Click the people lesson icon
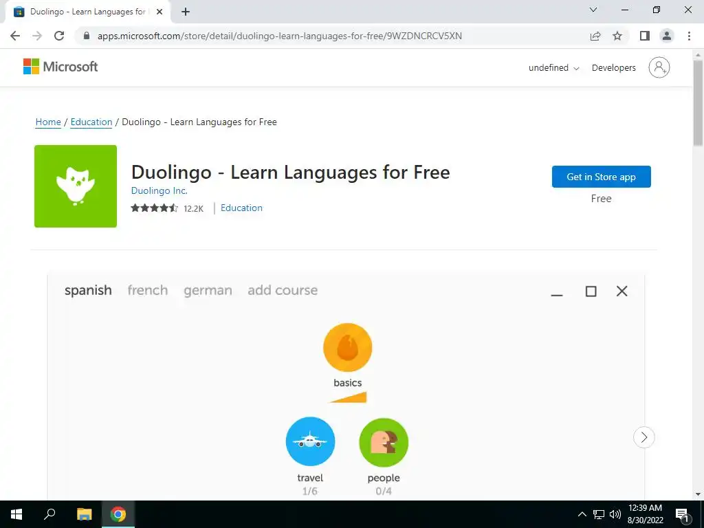Image resolution: width=704 pixels, height=528 pixels. tap(384, 442)
